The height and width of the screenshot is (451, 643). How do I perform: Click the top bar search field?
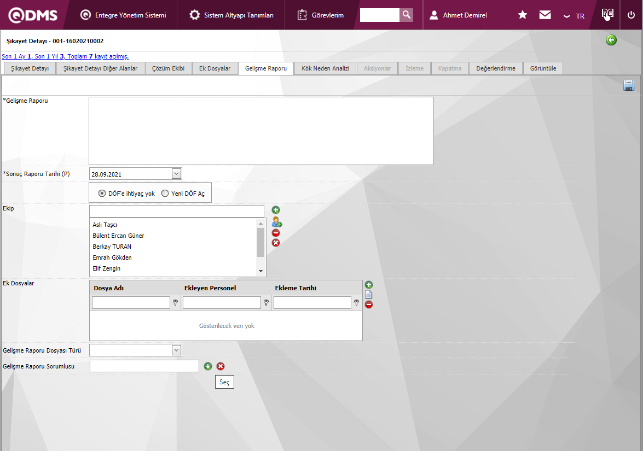pyautogui.click(x=379, y=15)
